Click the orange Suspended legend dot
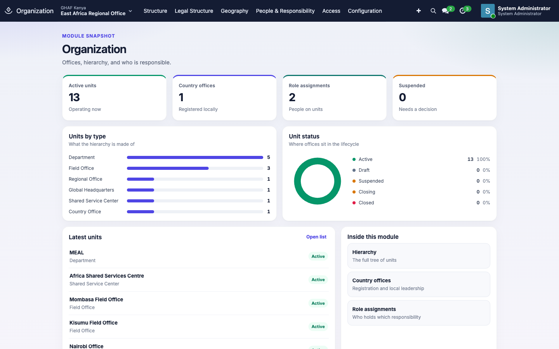The height and width of the screenshot is (349, 559). tap(354, 181)
